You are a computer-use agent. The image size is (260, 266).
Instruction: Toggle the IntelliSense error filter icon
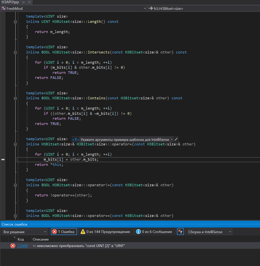click(180, 231)
